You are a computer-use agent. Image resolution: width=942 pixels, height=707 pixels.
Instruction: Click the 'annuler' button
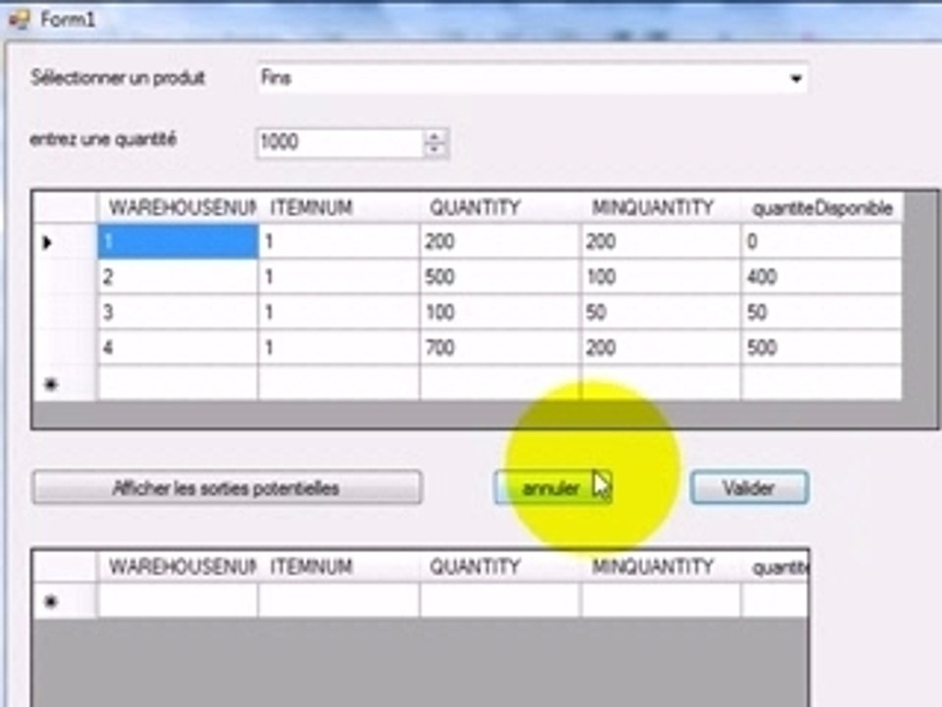coord(551,488)
